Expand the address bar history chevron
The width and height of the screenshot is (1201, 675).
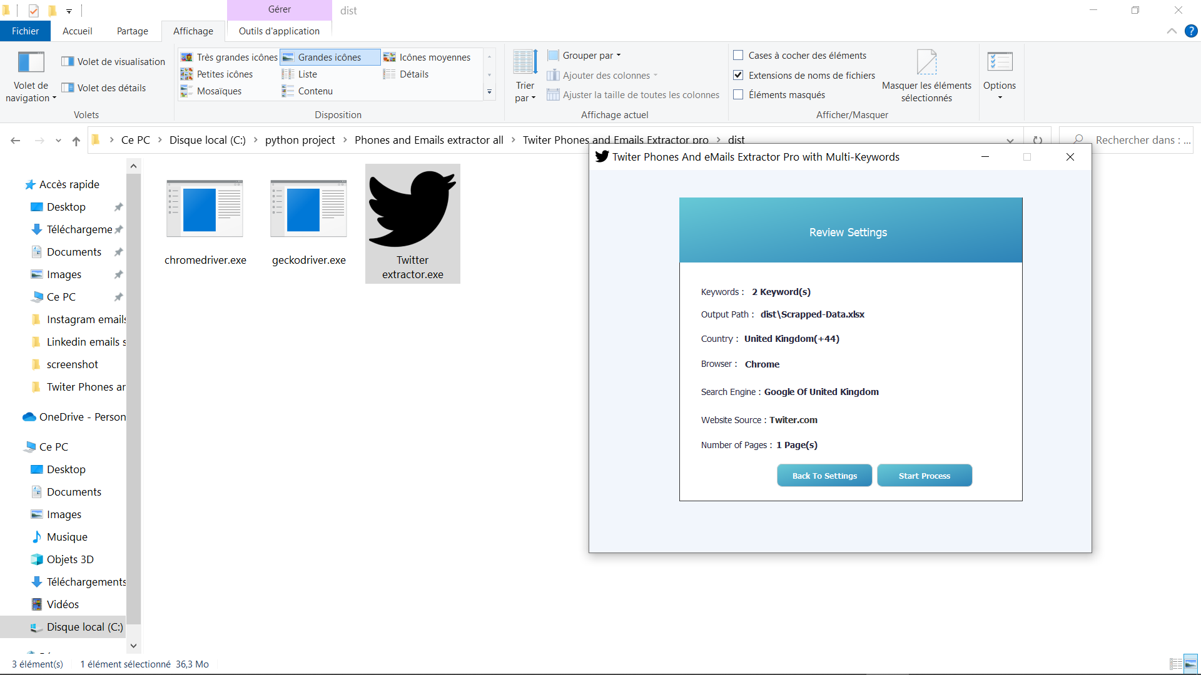(1010, 140)
